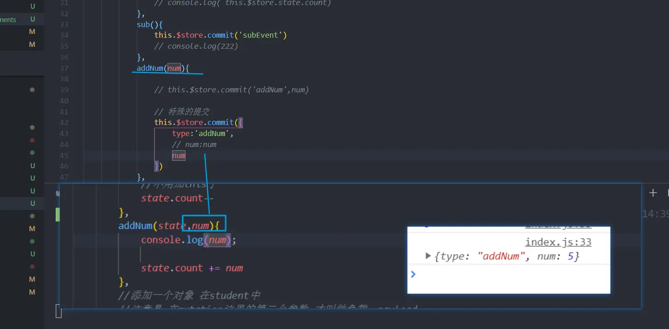Click the comment //添加一个对象 在student中
The height and width of the screenshot is (329, 669).
[x=190, y=295]
